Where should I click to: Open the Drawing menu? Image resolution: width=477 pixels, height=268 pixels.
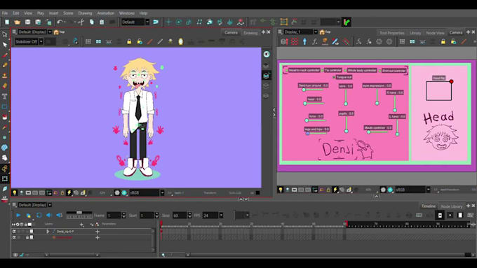point(85,13)
